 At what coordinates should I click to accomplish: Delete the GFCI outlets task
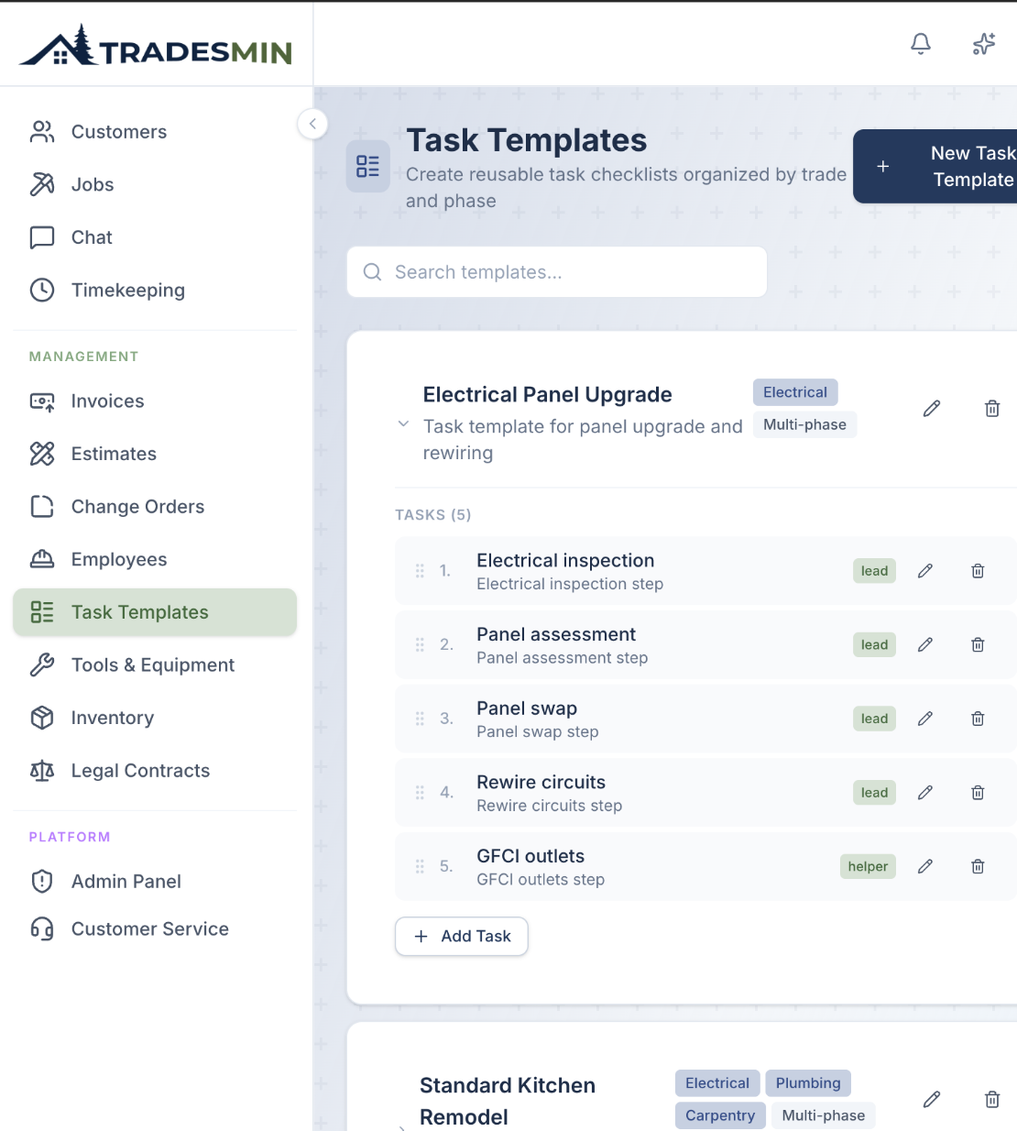pyautogui.click(x=978, y=866)
